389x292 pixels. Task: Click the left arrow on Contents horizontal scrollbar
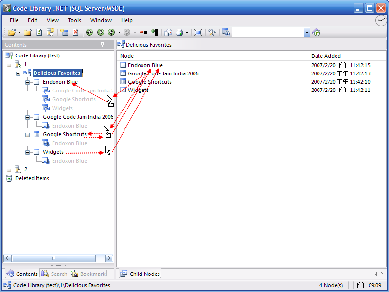pyautogui.click(x=7, y=258)
